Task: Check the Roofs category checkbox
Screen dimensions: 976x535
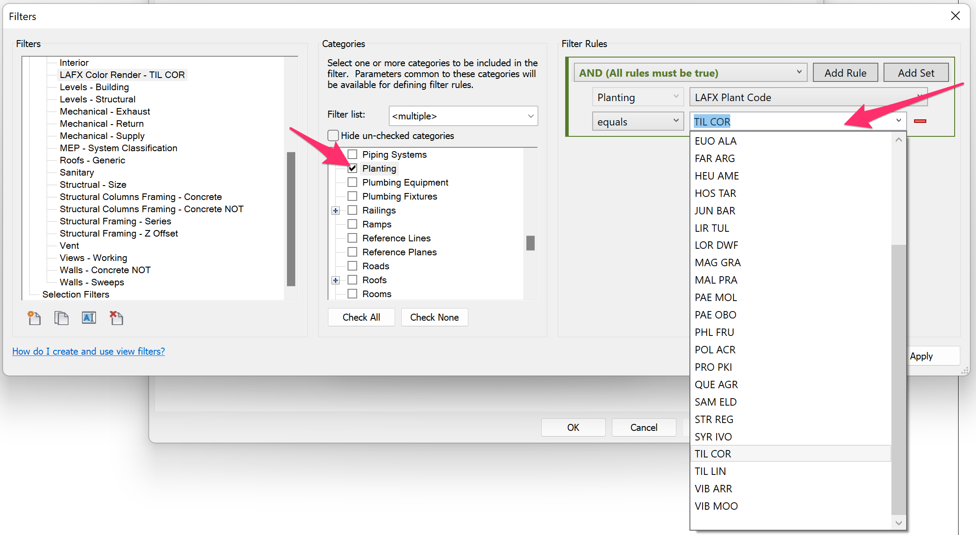Action: (352, 280)
